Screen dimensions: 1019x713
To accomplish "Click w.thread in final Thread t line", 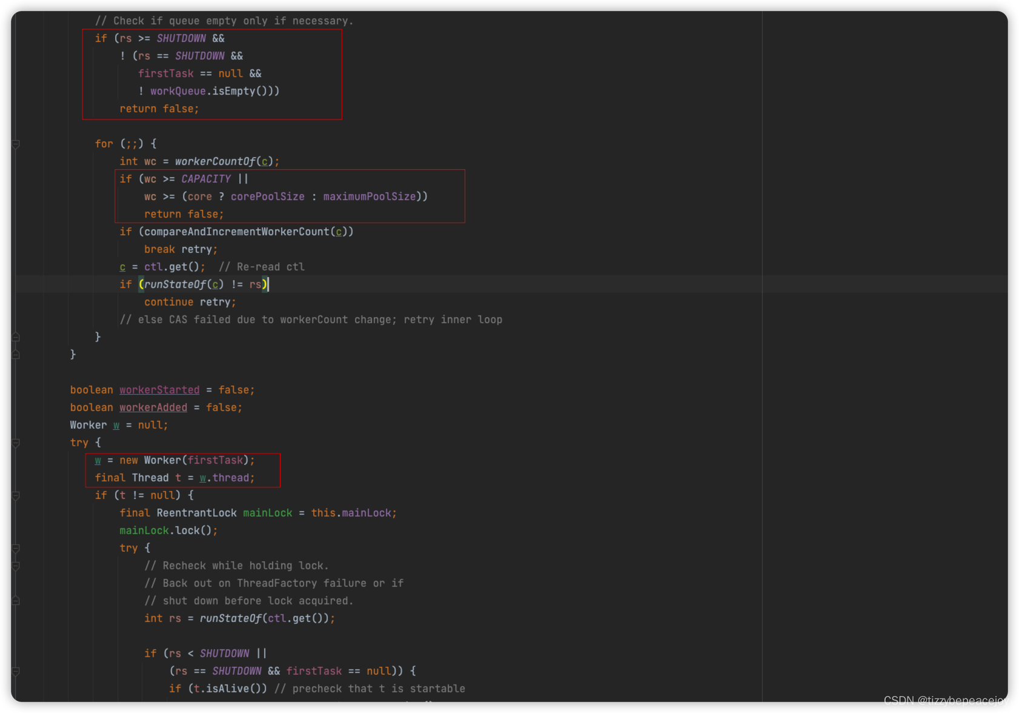I will (224, 478).
